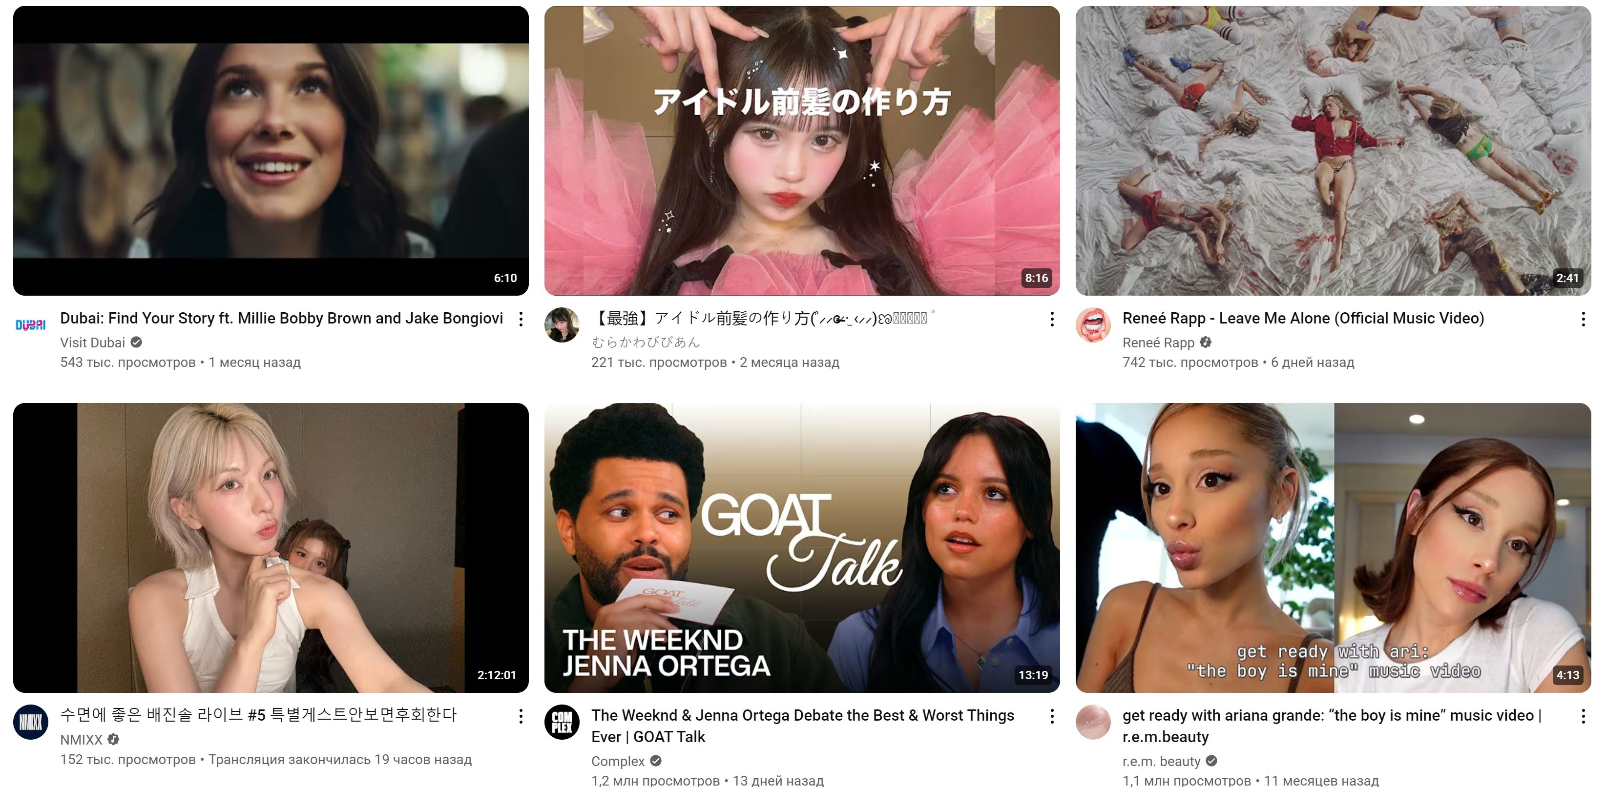Open the NMIXX channel avatar

click(31, 722)
